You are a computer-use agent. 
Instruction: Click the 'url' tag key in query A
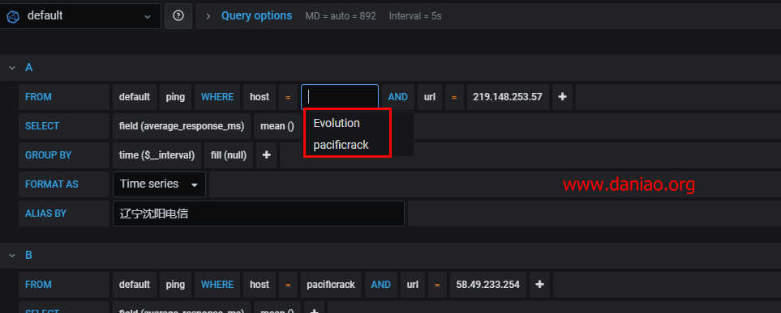point(430,97)
